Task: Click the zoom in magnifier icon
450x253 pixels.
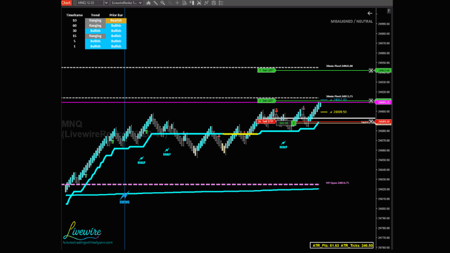Action: click(163, 3)
